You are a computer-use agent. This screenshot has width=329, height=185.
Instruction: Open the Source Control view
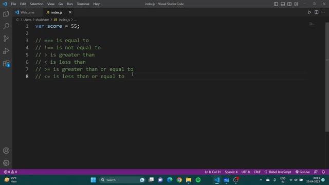point(6,39)
